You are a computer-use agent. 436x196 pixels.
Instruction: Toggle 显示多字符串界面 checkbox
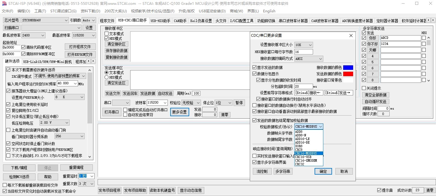pyautogui.click(x=255, y=162)
